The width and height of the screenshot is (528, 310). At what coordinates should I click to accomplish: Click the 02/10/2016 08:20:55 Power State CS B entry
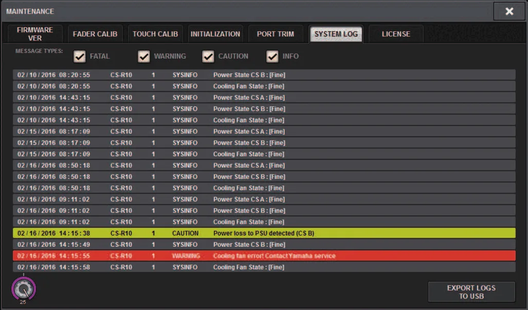[x=264, y=75]
